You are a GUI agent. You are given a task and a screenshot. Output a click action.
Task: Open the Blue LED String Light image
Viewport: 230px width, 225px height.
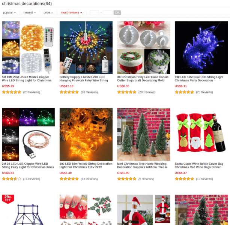(201, 48)
